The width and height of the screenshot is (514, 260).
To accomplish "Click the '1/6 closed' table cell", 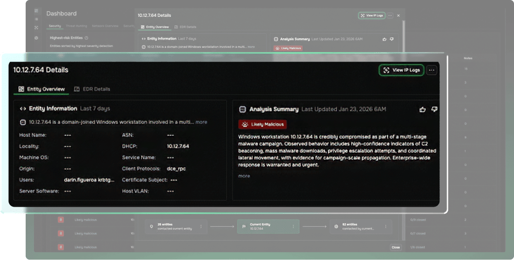I will pyautogui.click(x=417, y=247).
